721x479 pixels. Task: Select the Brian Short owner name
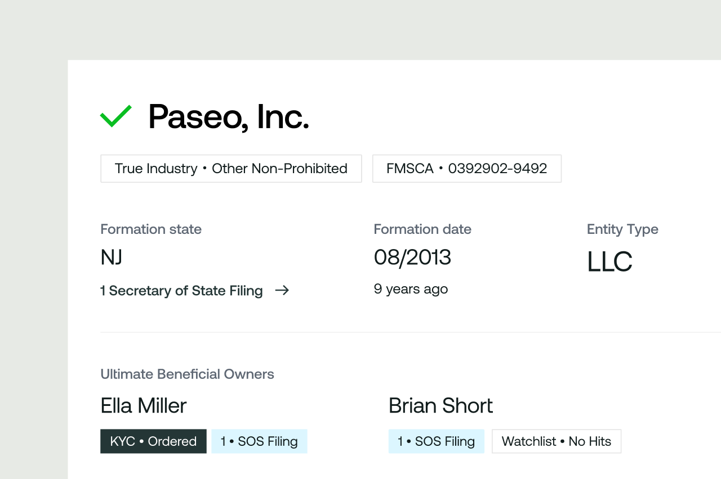click(440, 405)
